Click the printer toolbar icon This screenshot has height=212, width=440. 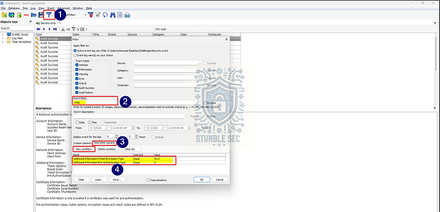tap(127, 15)
